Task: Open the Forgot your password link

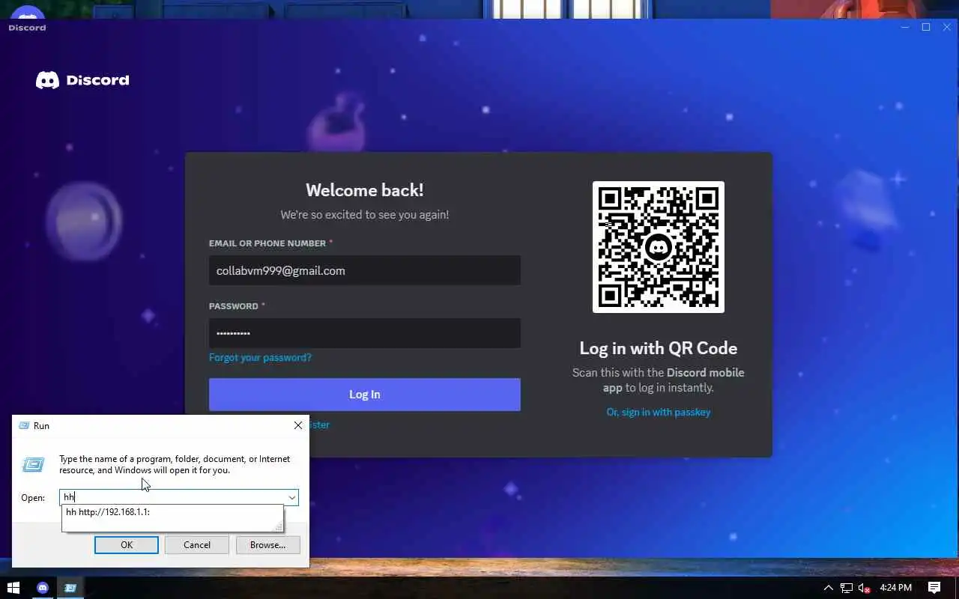Action: pos(260,357)
